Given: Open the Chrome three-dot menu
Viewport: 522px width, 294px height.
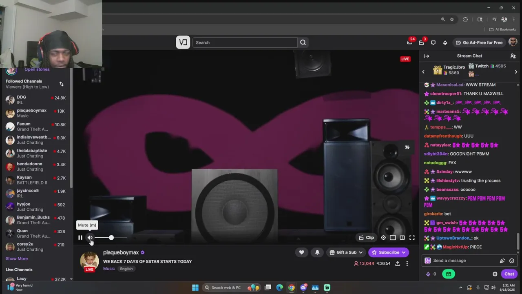Looking at the screenshot, I should [514, 19].
